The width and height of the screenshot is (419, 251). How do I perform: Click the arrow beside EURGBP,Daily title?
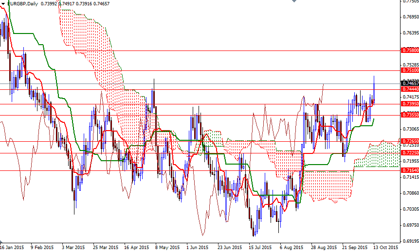(x=3, y=4)
